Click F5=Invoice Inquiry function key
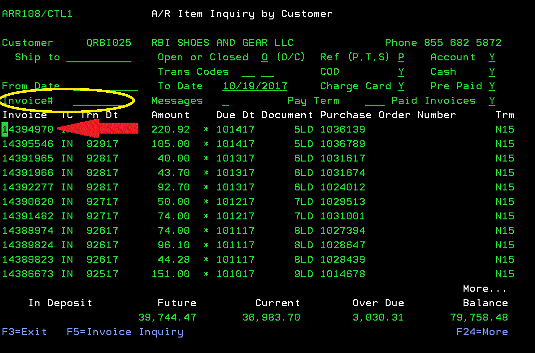535x353 pixels. click(x=125, y=332)
